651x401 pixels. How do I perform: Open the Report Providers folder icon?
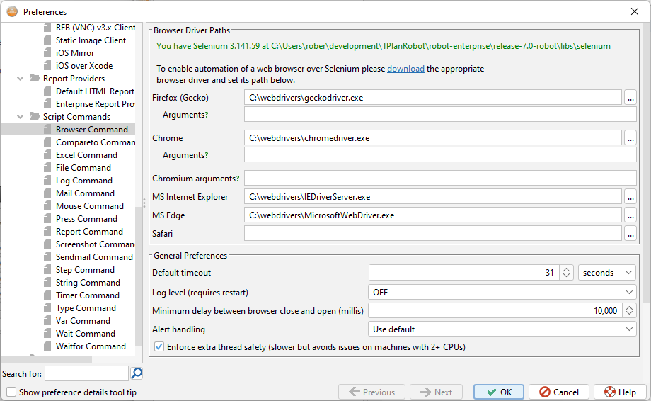coord(35,79)
